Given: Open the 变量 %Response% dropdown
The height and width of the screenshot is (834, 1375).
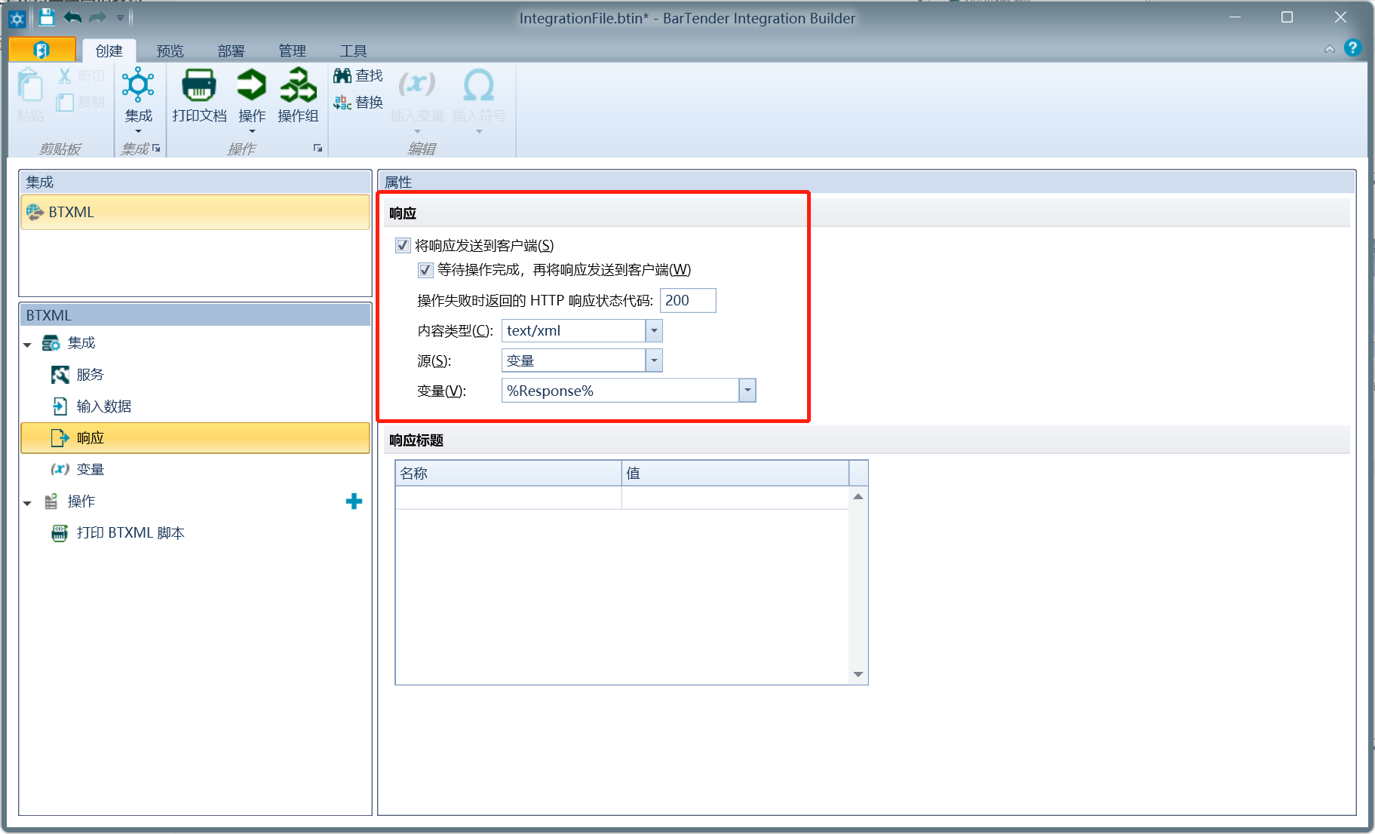Looking at the screenshot, I should [747, 391].
